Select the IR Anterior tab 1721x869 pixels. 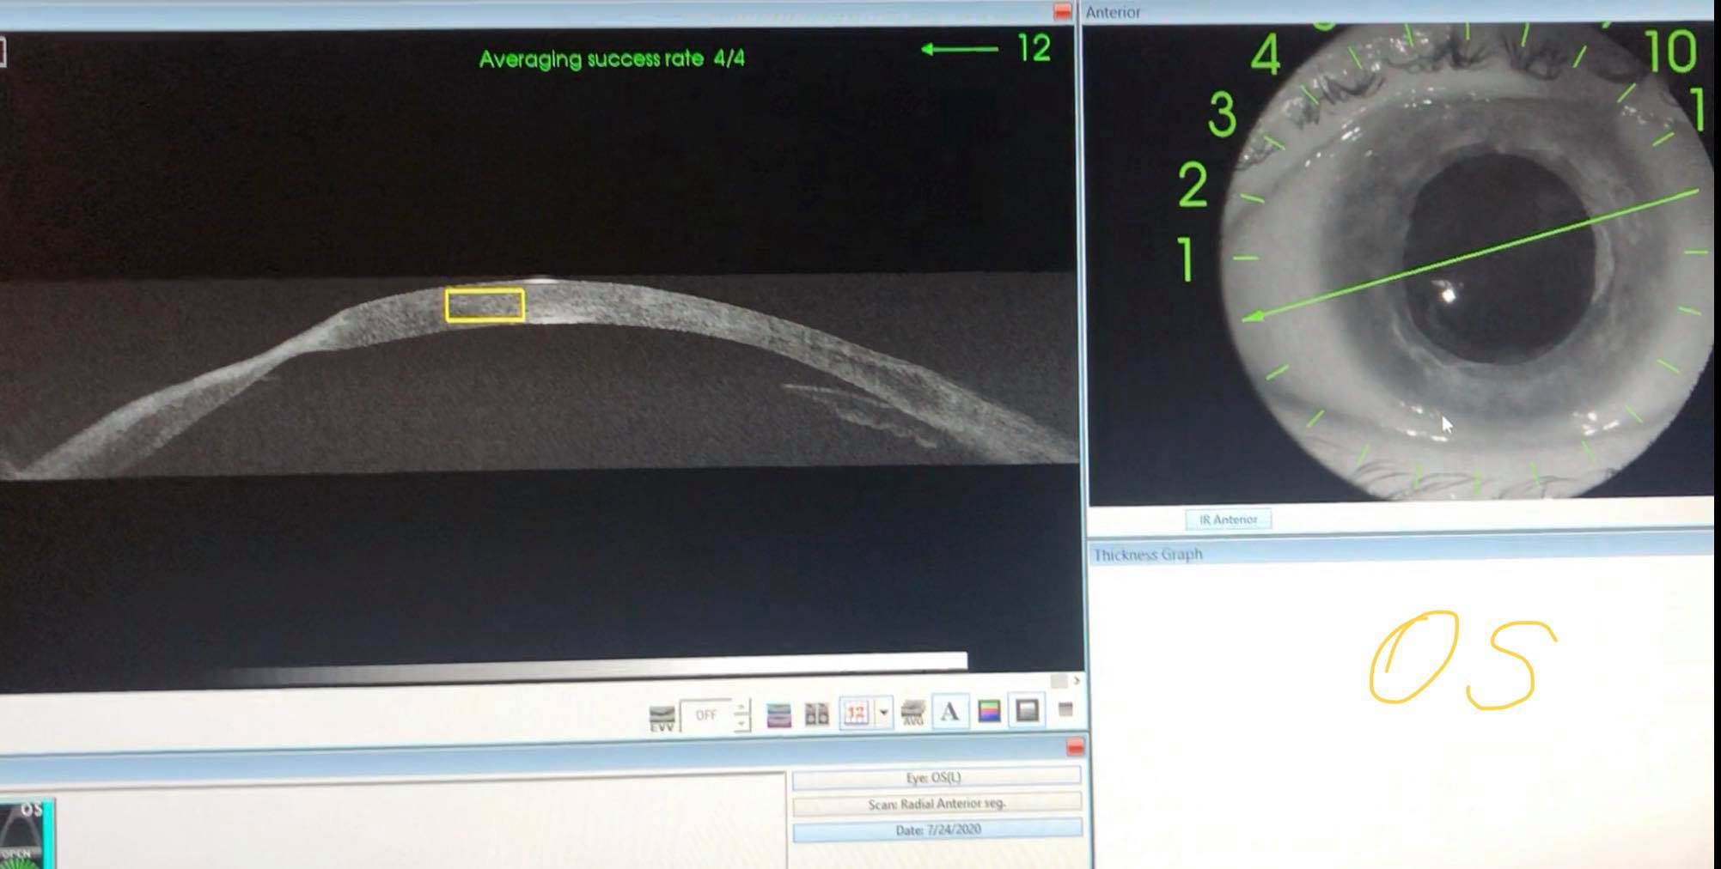[1228, 520]
